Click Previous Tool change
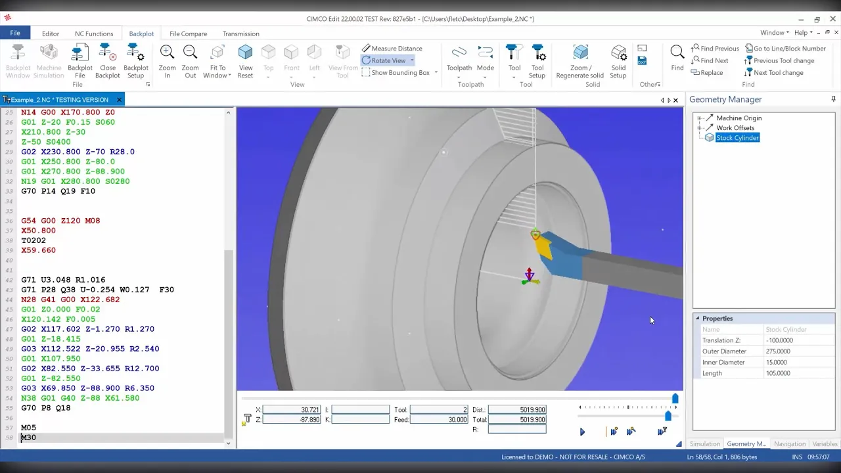The width and height of the screenshot is (841, 473). [x=779, y=60]
